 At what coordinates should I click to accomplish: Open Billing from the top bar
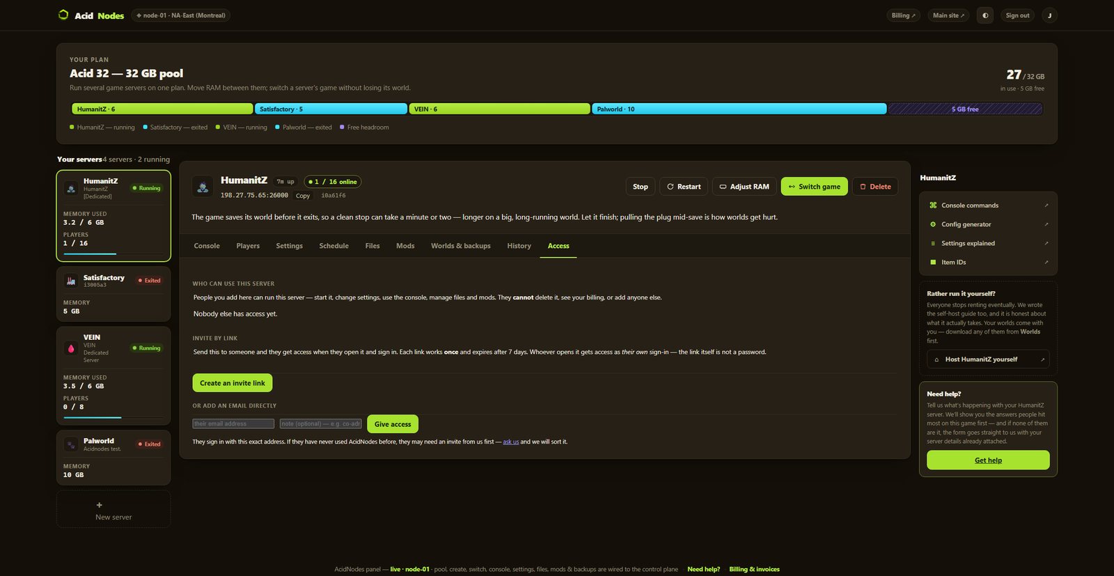click(904, 15)
